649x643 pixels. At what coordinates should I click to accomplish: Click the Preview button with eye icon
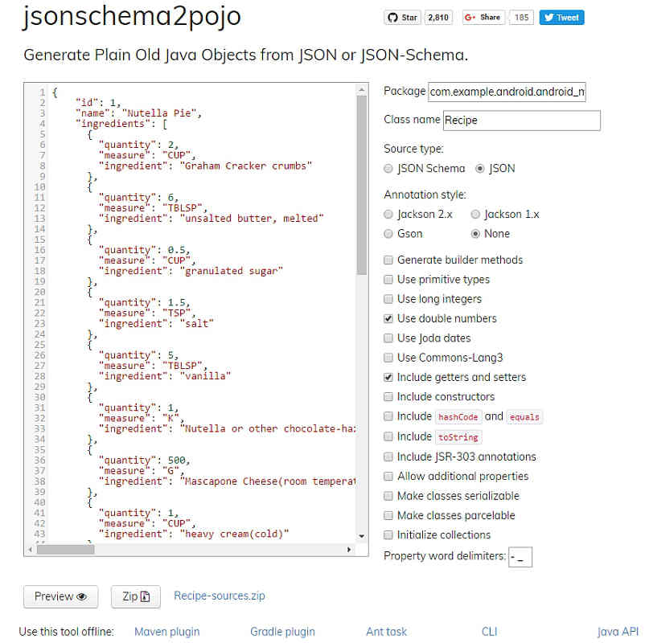pos(61,596)
